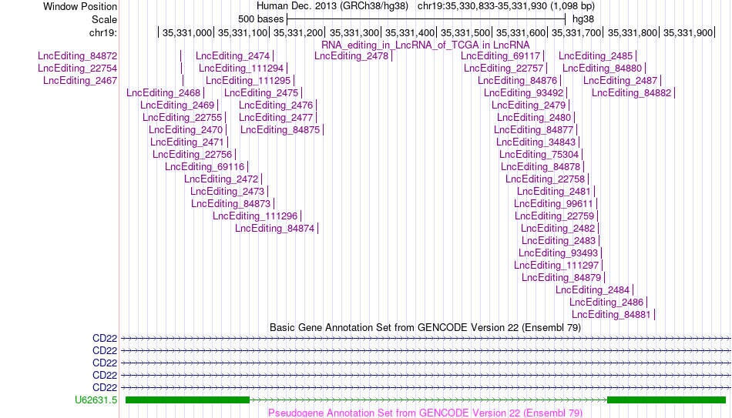Click the U62631.5 gene label
732x418 pixels.
point(96,400)
